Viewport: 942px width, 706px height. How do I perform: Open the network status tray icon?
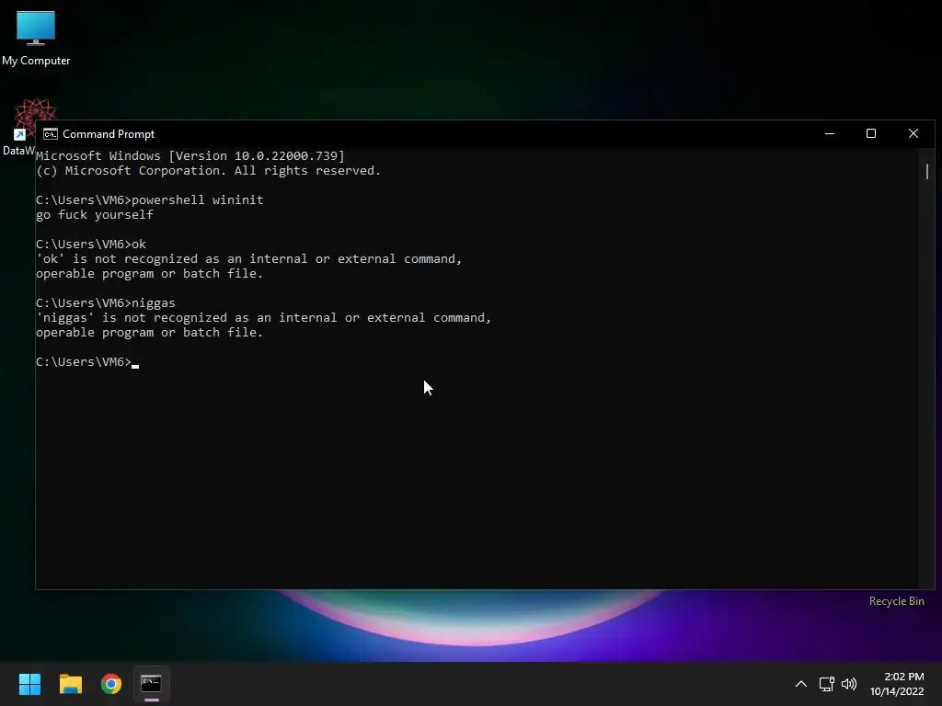pyautogui.click(x=827, y=684)
